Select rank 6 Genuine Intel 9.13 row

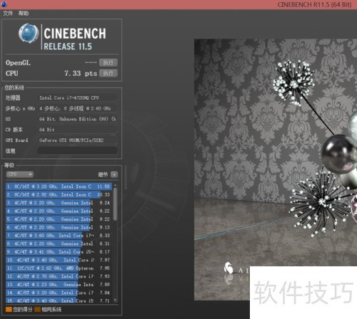coord(59,227)
